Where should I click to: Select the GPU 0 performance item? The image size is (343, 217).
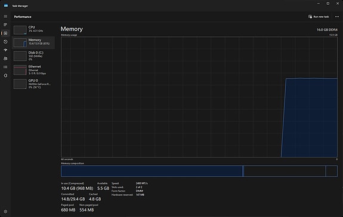33,84
